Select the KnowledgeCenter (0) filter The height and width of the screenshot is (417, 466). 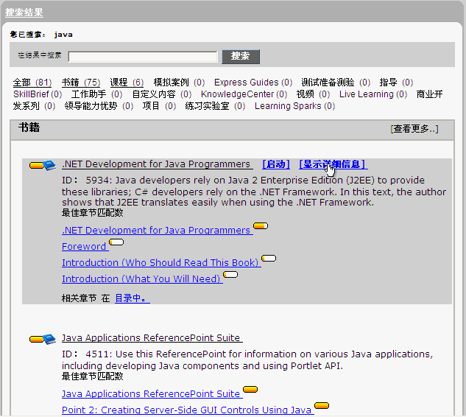pyautogui.click(x=244, y=94)
